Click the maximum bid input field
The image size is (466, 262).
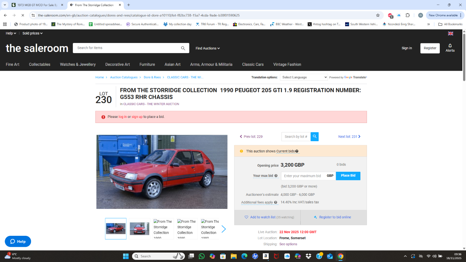(x=303, y=176)
